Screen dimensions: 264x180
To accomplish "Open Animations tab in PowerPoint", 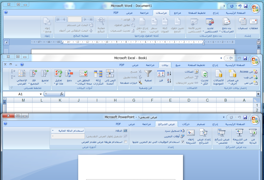I will 186,124.
